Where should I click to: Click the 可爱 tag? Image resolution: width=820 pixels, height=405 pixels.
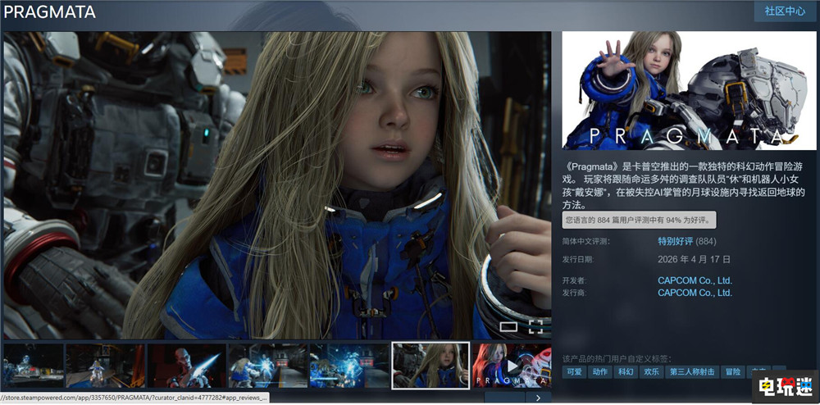(x=575, y=372)
